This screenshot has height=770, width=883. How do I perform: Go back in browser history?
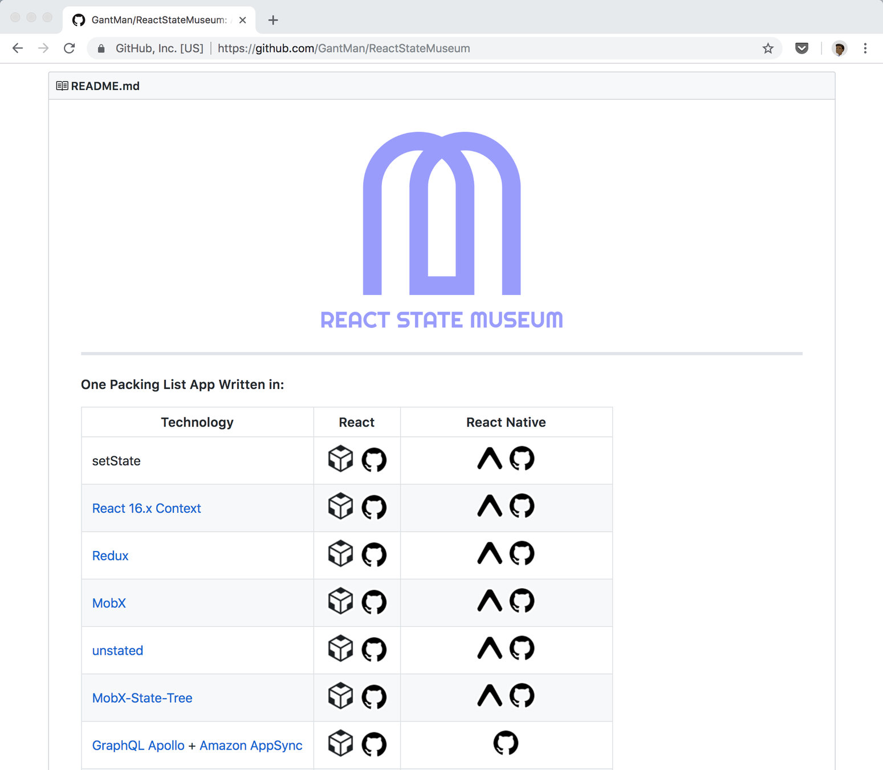18,48
